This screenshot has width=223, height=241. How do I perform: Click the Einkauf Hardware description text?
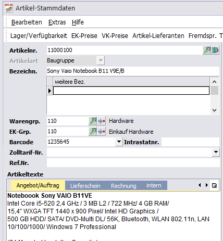(x=131, y=132)
